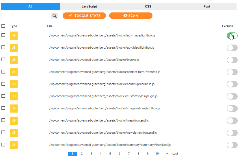Click JS icon for map/frontend.js
Image resolution: width=242 pixels, height=158 pixels.
14,121
